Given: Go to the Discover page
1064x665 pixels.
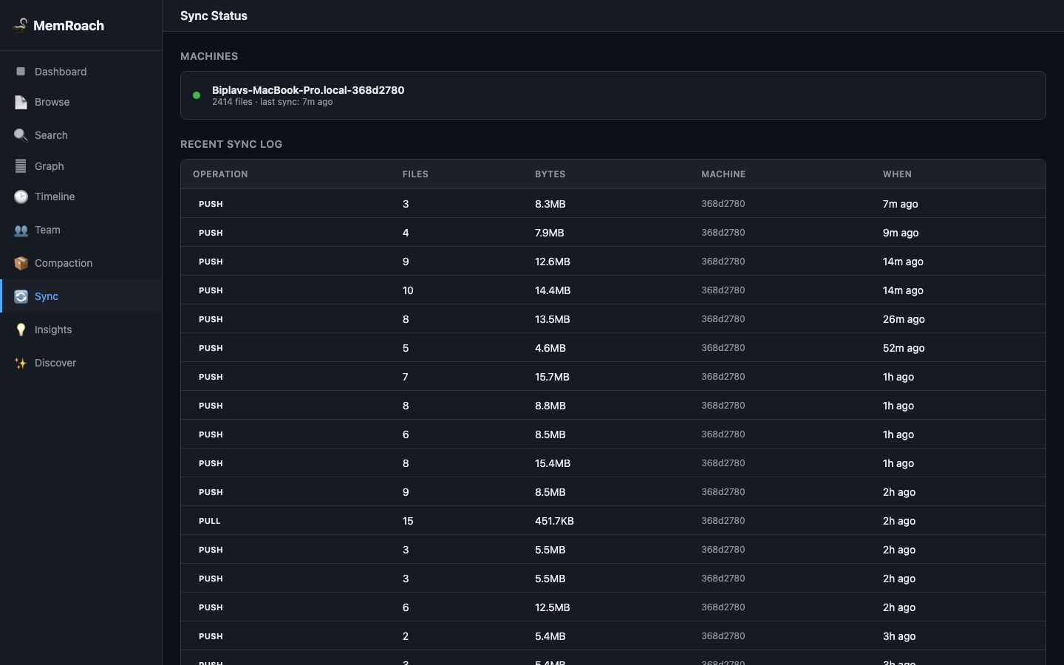Looking at the screenshot, I should (x=81, y=363).
